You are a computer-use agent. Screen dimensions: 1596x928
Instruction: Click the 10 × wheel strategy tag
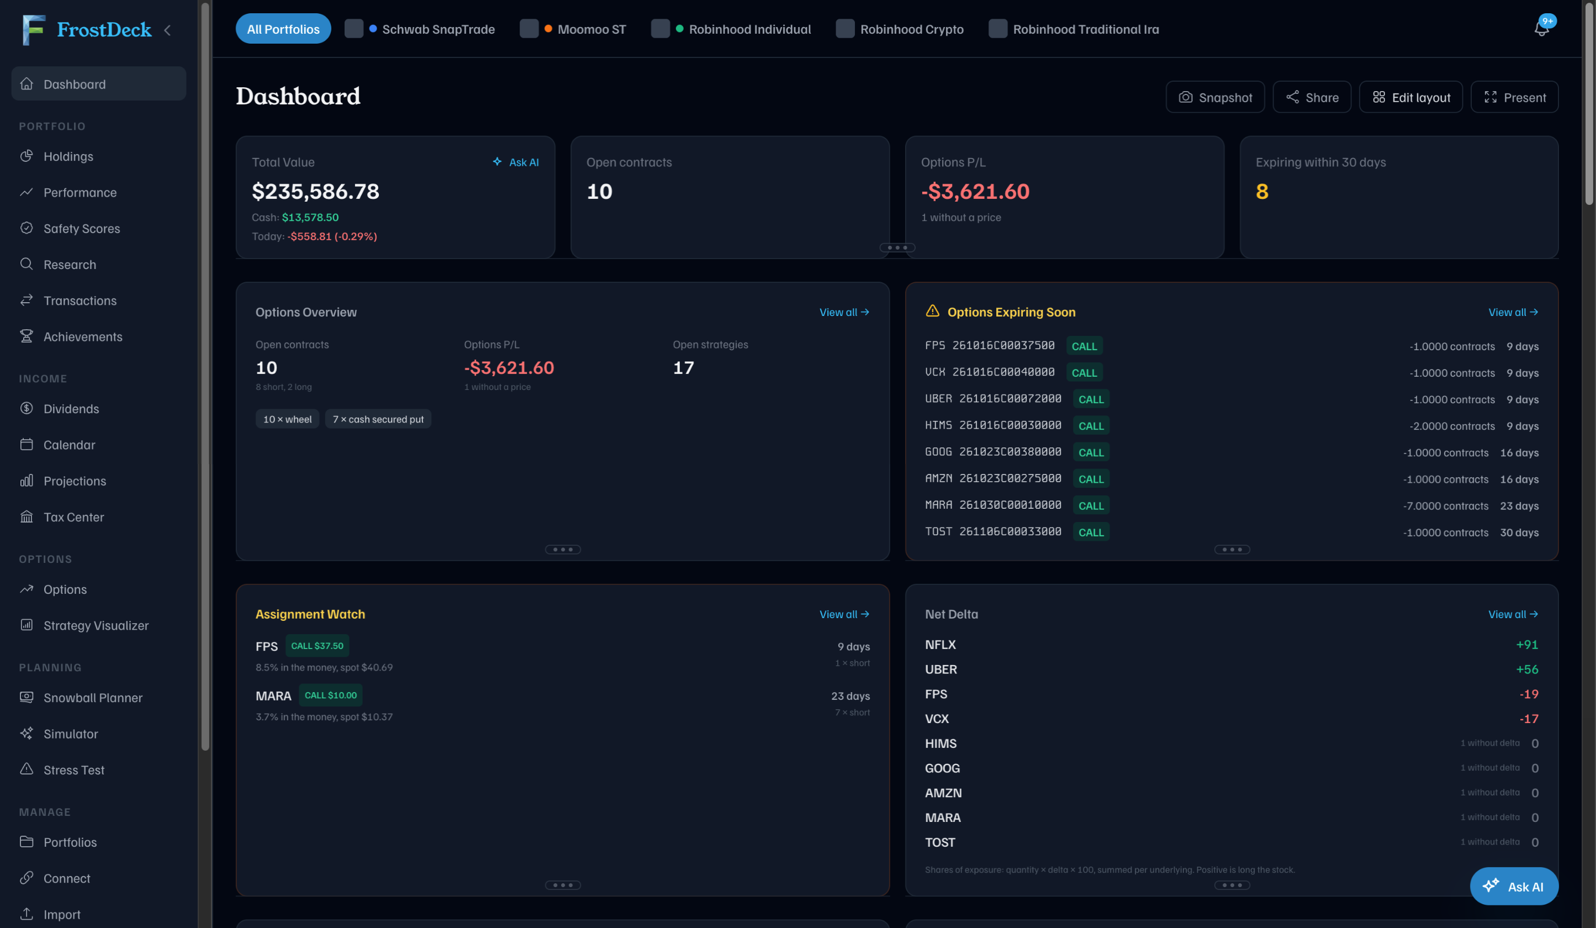point(288,419)
